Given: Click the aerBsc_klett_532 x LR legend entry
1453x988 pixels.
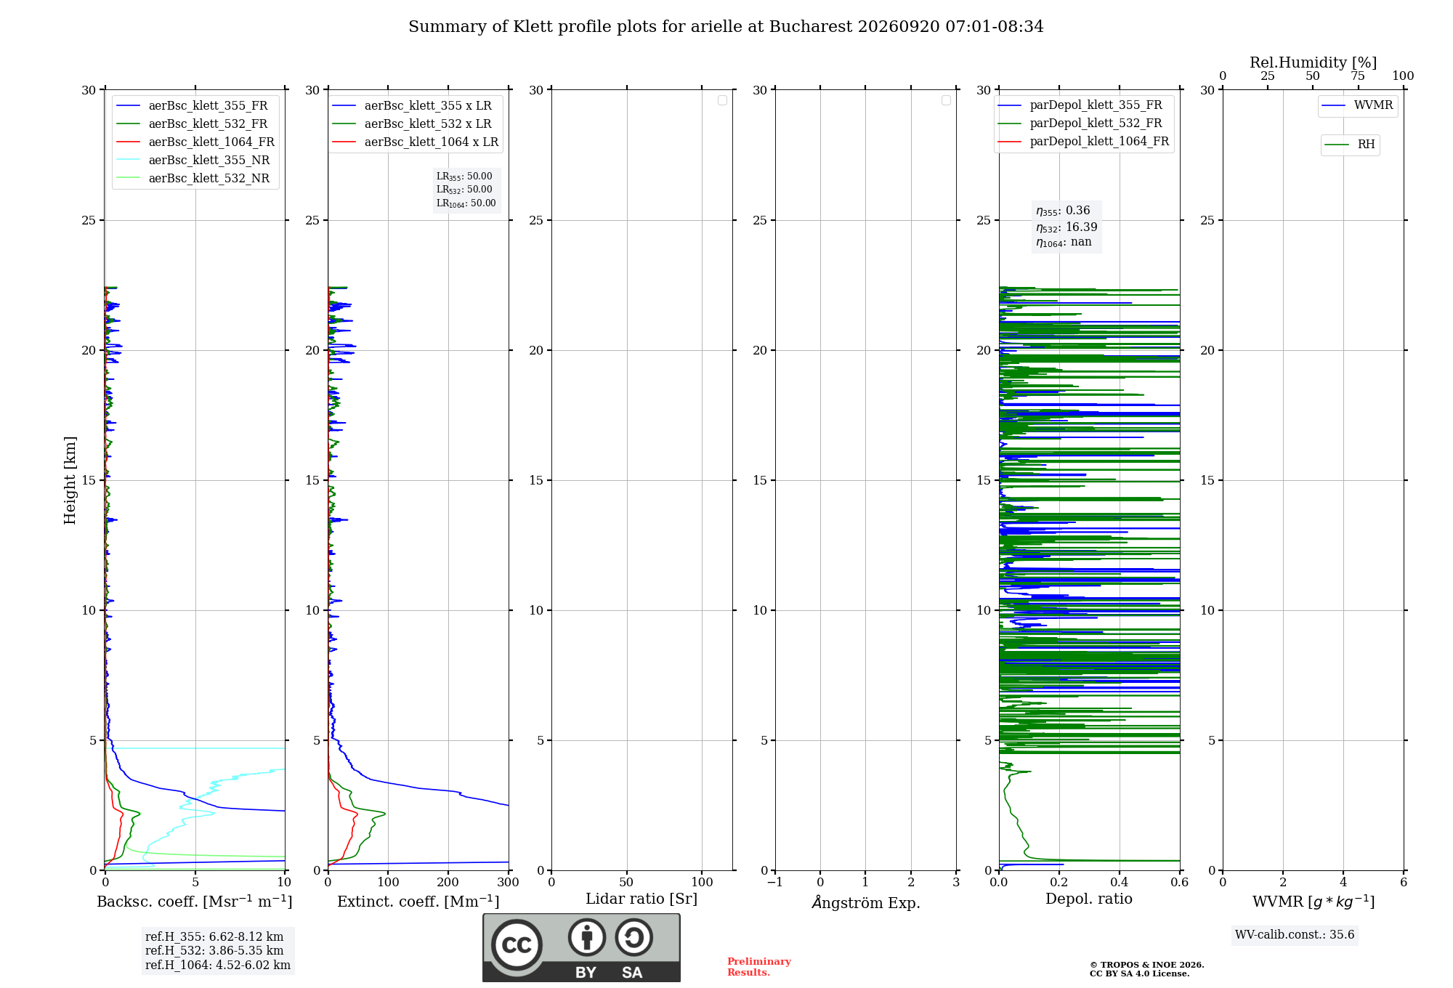Looking at the screenshot, I should coord(412,123).
